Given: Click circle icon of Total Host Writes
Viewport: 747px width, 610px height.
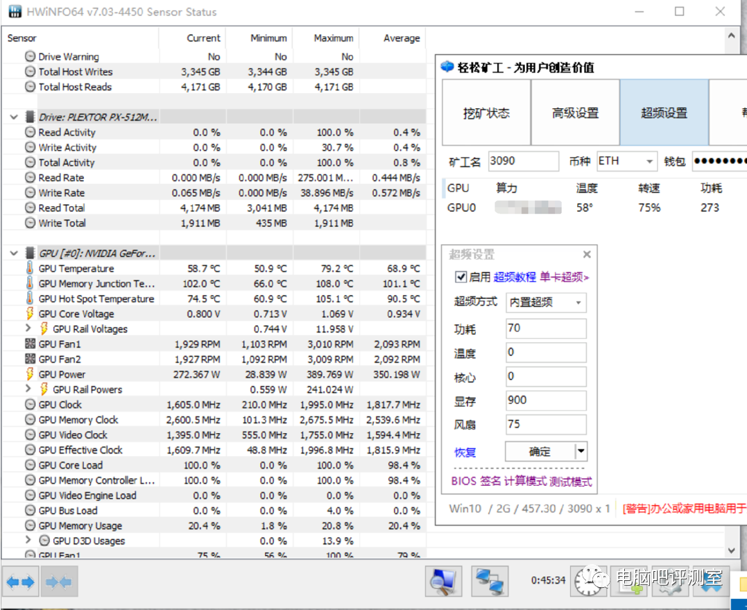Looking at the screenshot, I should point(30,71).
